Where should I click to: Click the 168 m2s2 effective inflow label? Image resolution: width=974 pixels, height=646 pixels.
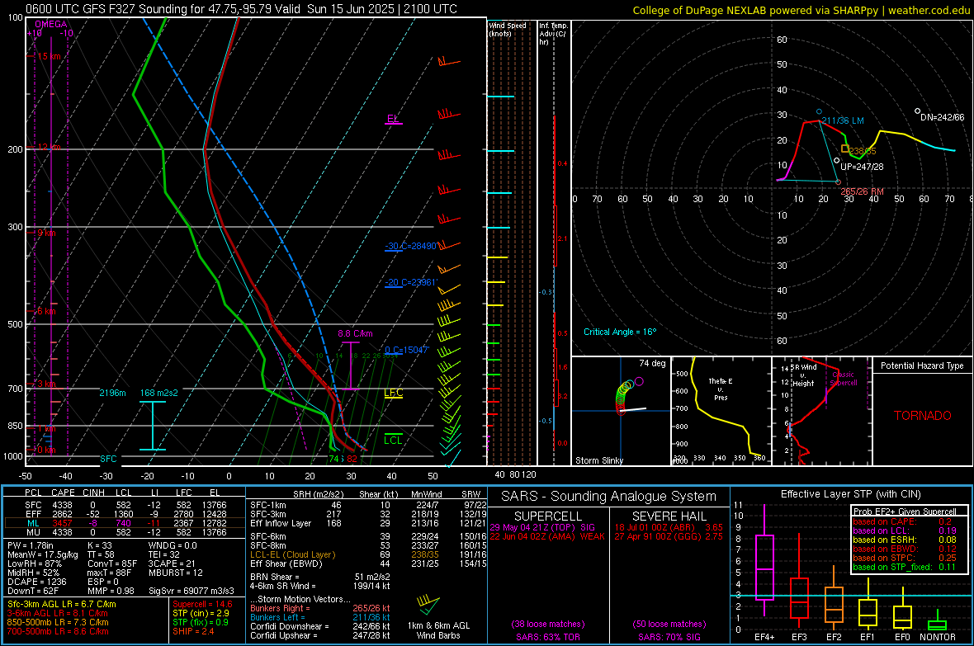(x=159, y=393)
